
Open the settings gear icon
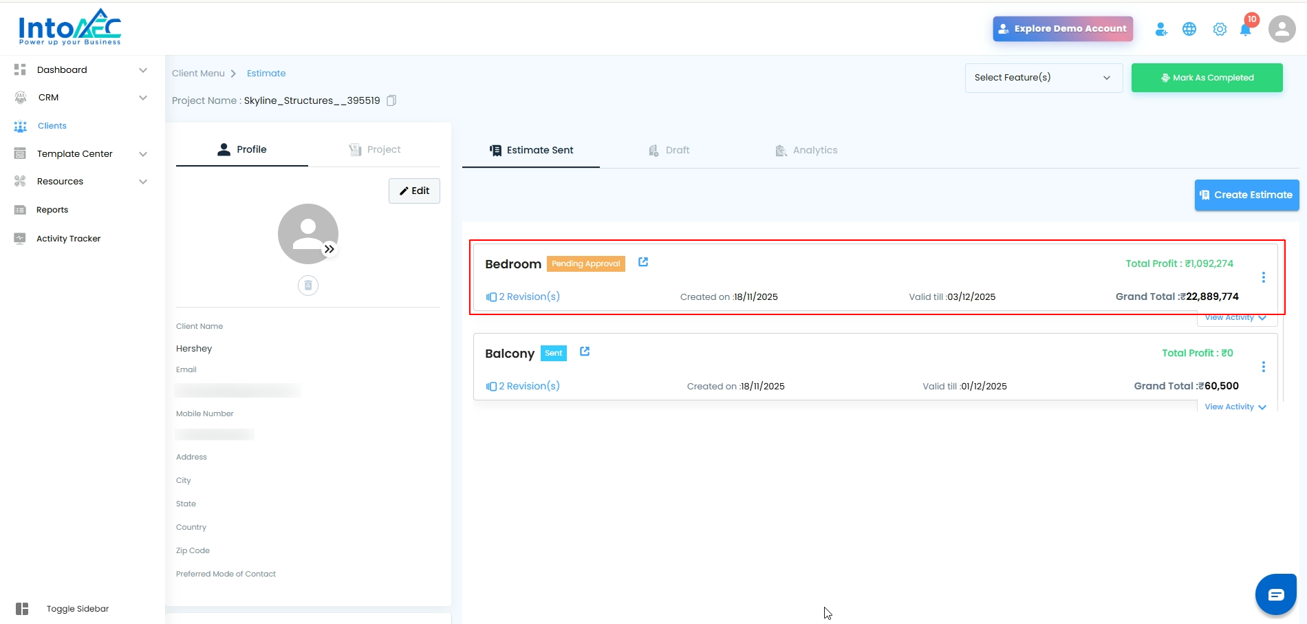[x=1220, y=29]
